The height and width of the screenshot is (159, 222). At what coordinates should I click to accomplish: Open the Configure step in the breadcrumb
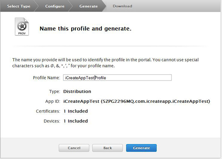tap(55, 6)
